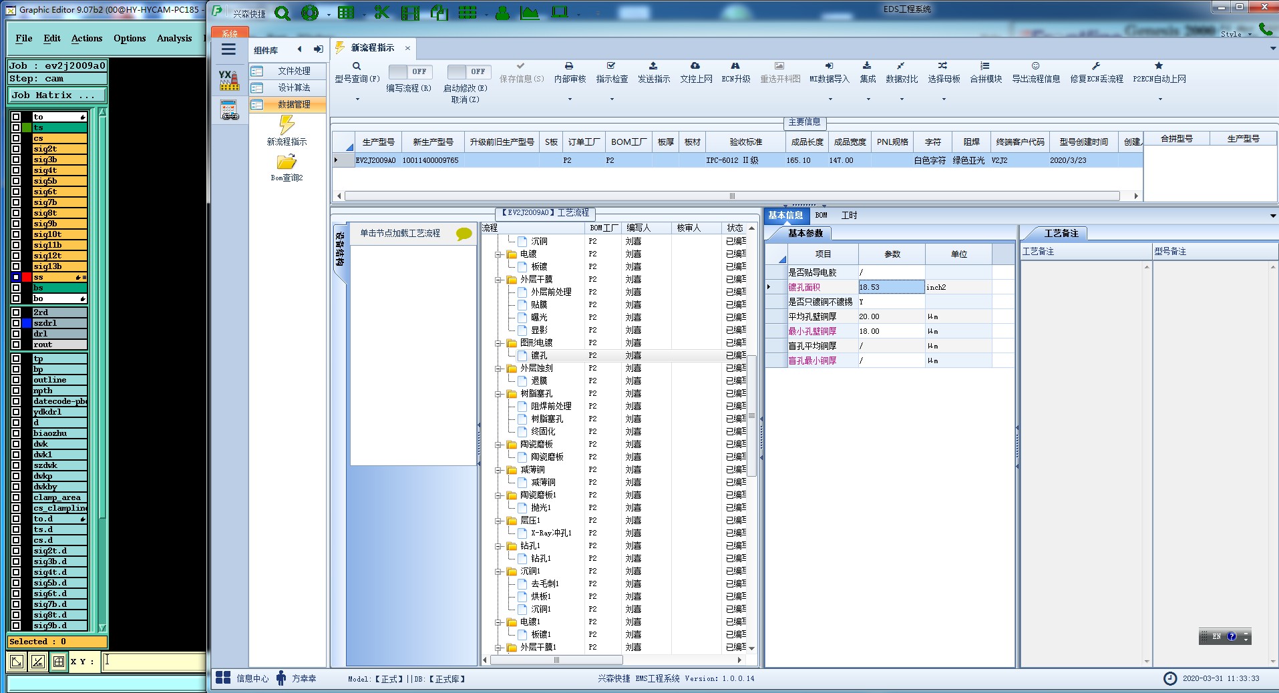
Task: Open the Bom查询2 folder icon
Action: point(287,162)
